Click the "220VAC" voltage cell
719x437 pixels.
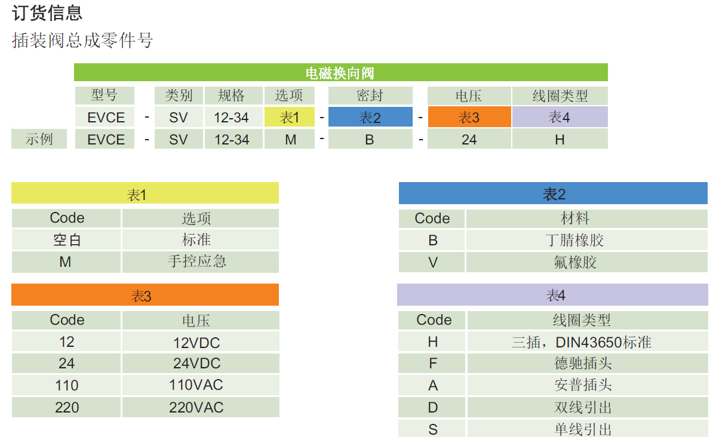[x=200, y=407]
